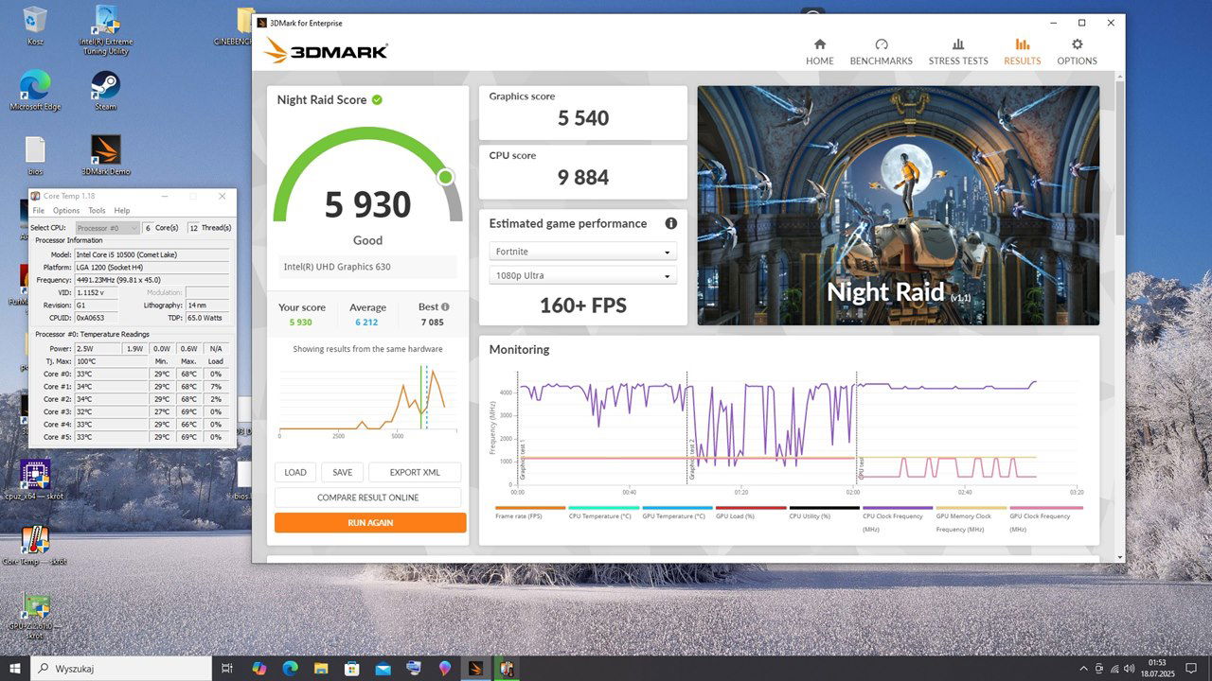1212x681 pixels.
Task: Open Microsoft Store from taskbar
Action: tap(352, 668)
